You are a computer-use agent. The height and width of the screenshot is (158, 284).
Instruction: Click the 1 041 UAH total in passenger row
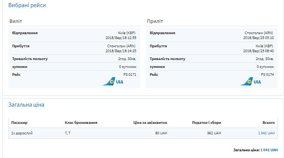[x=266, y=133]
